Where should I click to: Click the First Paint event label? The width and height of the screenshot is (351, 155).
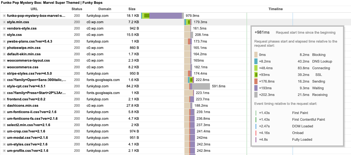[x=300, y=113]
